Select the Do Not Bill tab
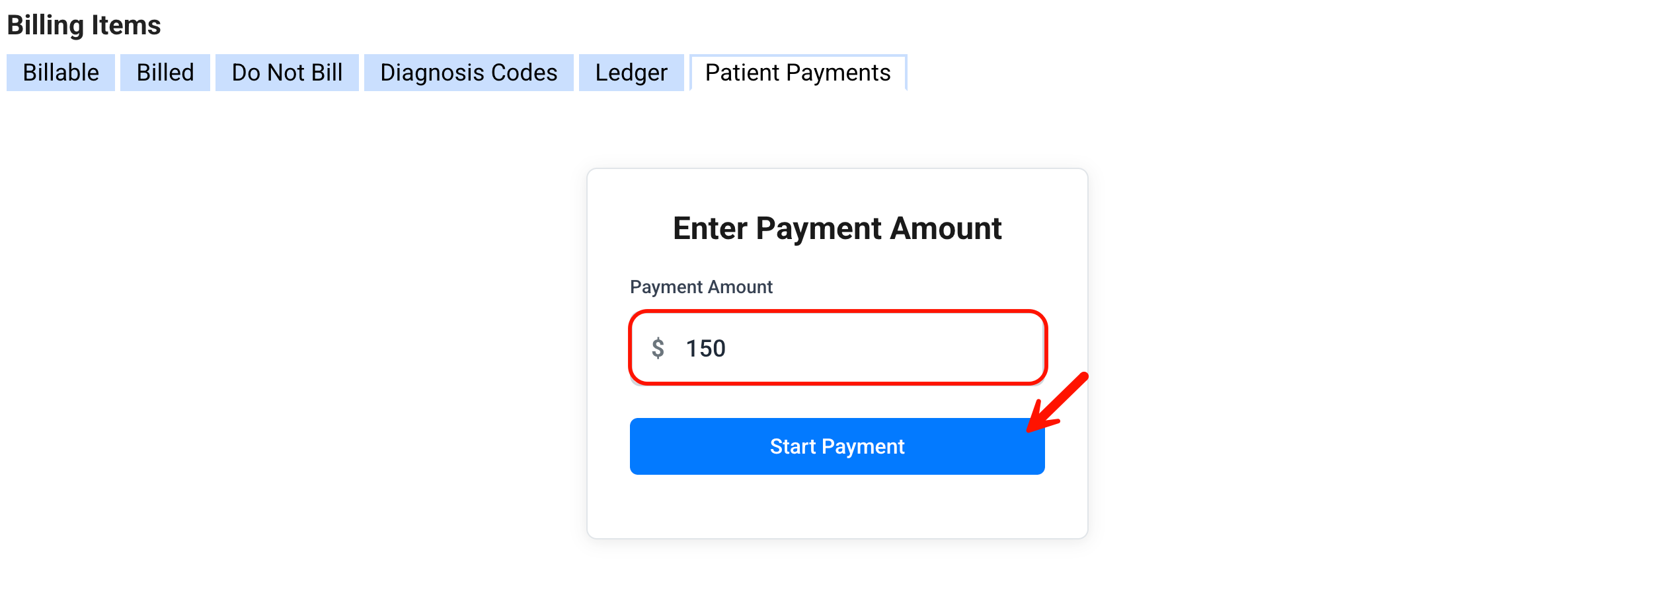This screenshot has height=589, width=1671. click(x=287, y=73)
